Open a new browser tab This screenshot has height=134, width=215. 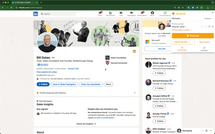pyautogui.click(x=41, y=2)
